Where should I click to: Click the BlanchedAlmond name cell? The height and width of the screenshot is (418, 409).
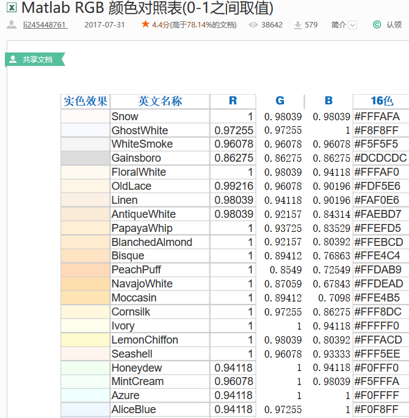[160, 242]
